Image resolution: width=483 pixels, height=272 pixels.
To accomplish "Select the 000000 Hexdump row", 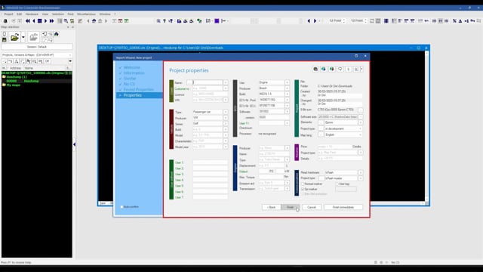I will (37, 81).
